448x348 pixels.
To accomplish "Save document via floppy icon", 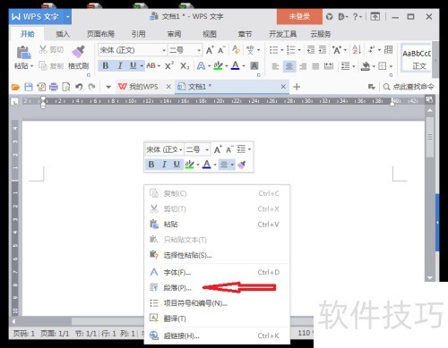I will click(x=29, y=87).
